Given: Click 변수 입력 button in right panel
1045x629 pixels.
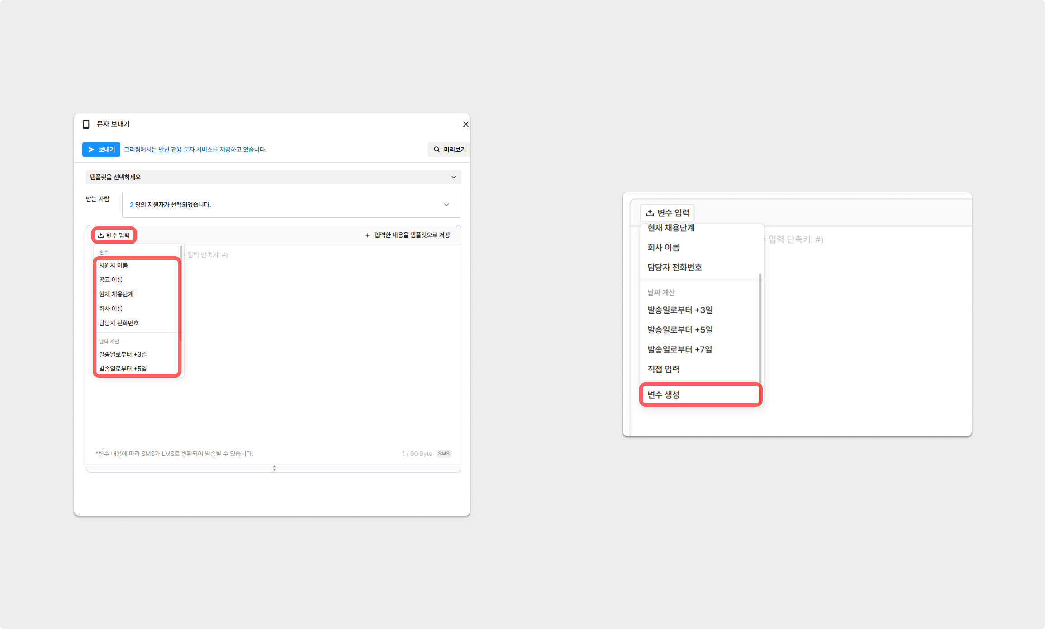Looking at the screenshot, I should click(x=667, y=213).
